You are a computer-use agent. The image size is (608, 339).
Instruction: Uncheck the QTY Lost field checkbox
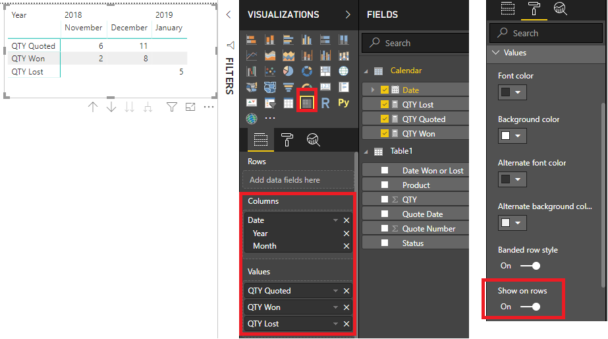(384, 104)
